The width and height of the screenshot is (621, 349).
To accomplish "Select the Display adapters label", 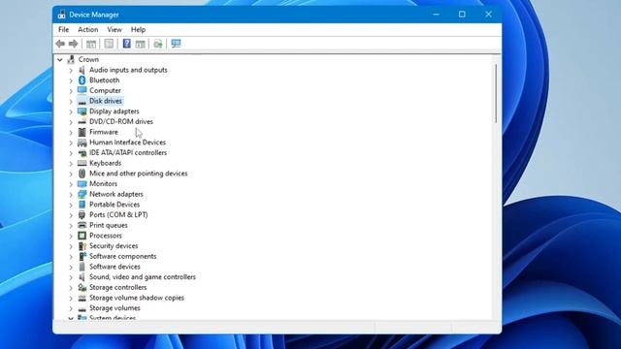I will (114, 111).
